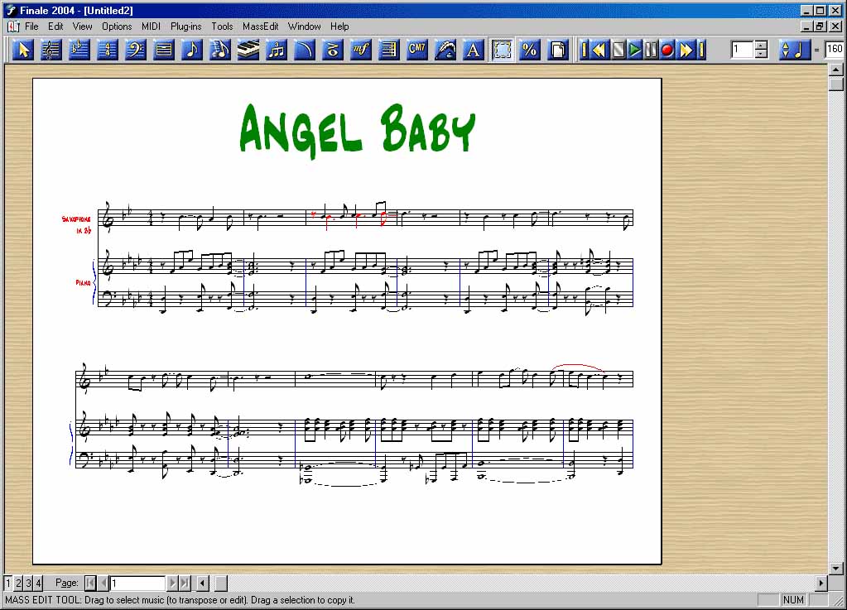Image resolution: width=847 pixels, height=610 pixels.
Task: Open the Tools menu
Action: point(222,26)
